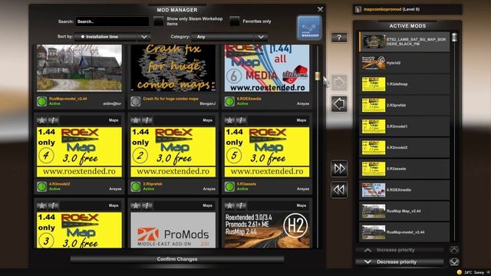Select RusMap Map_v2.44 in active mods list

coord(404,211)
